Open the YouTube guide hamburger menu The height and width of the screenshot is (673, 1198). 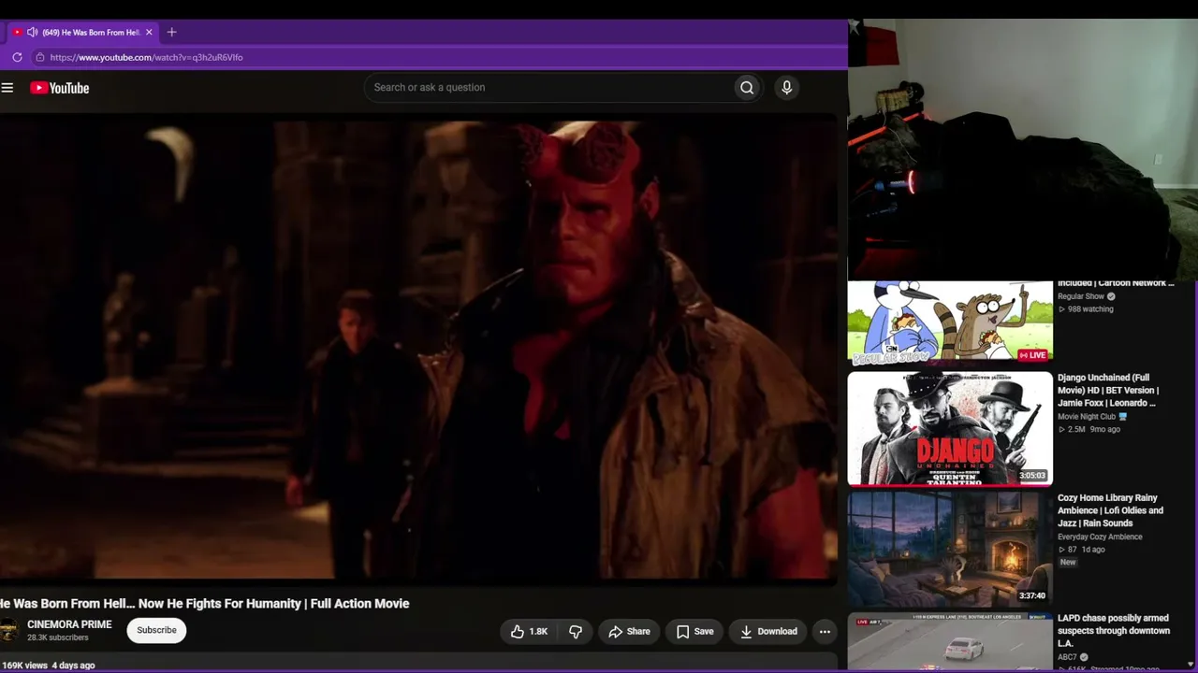7,88
